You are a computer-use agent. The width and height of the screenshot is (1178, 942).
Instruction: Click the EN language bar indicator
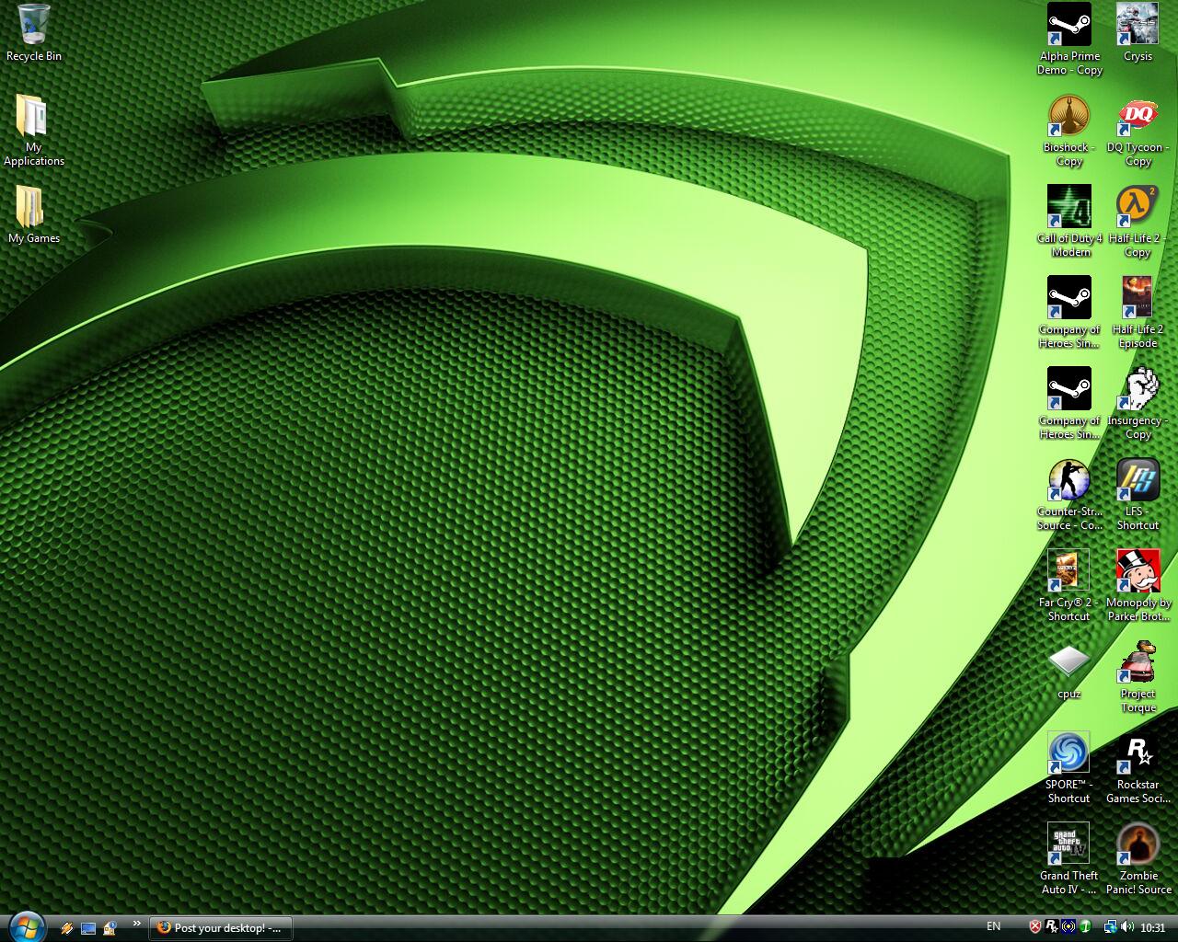994,926
